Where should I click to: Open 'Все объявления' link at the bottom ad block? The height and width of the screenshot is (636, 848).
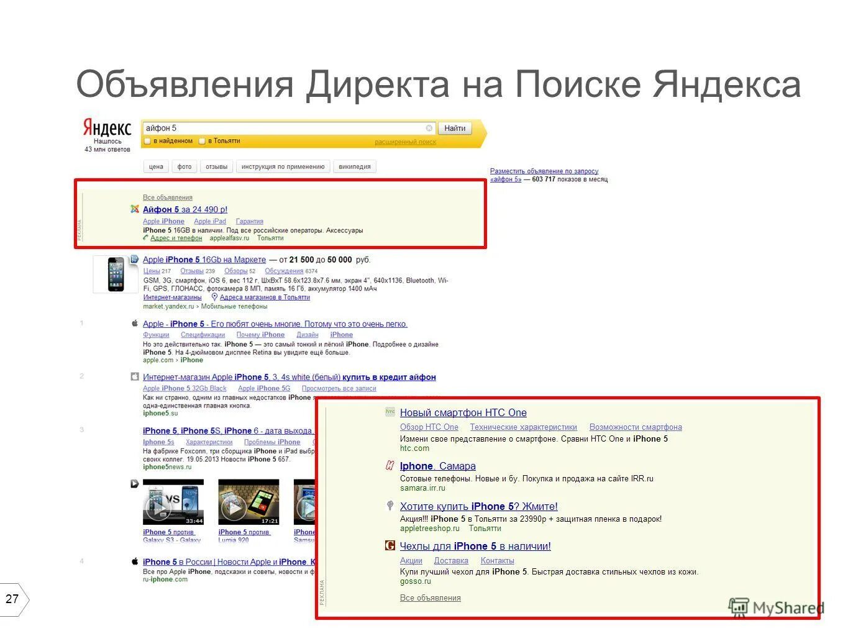(x=431, y=597)
